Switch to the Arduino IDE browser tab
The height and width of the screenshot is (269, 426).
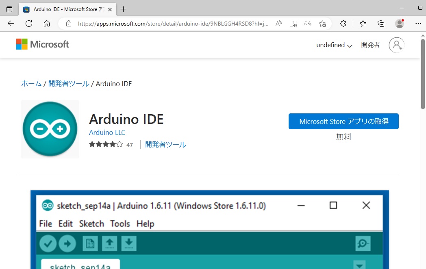pyautogui.click(x=65, y=9)
